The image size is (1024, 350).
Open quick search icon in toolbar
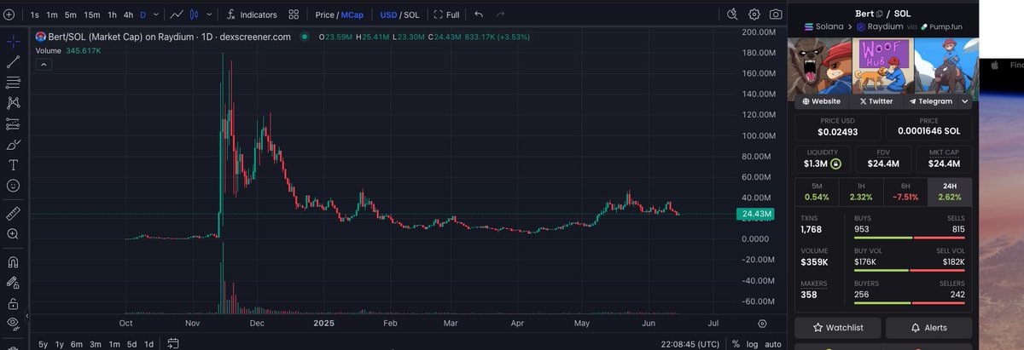pyautogui.click(x=733, y=14)
